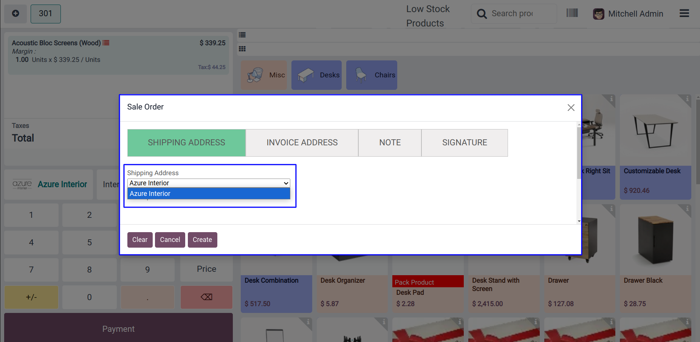The width and height of the screenshot is (700, 342).
Task: Add Customizable Desk product
Action: click(x=655, y=147)
